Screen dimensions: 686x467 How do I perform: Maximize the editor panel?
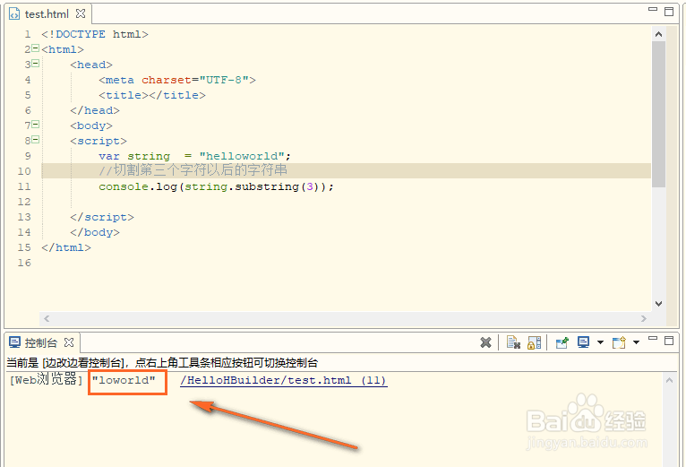click(x=668, y=12)
